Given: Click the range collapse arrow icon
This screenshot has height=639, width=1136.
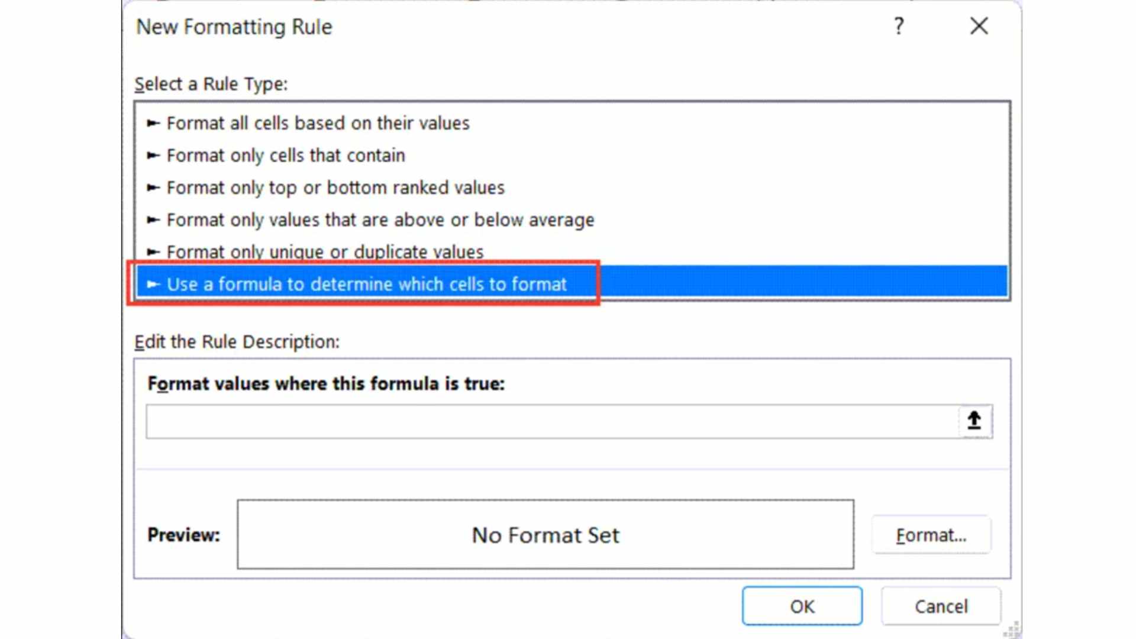Looking at the screenshot, I should pyautogui.click(x=973, y=421).
